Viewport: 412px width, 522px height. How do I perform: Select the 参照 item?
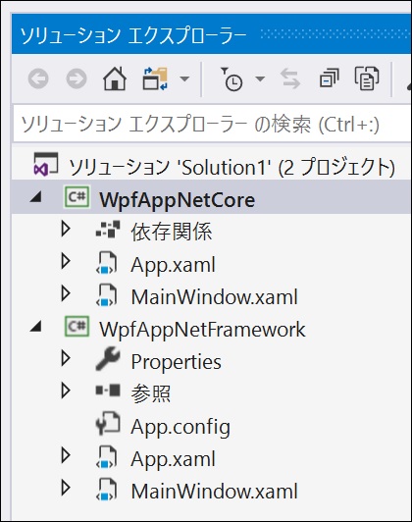(151, 393)
